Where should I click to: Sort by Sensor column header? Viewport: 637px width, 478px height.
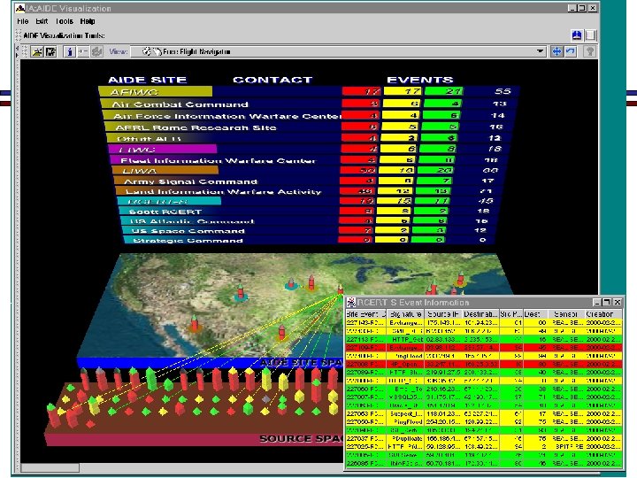566,314
